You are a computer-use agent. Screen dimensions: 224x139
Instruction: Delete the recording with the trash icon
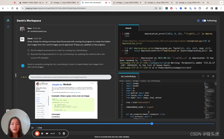pyautogui.click(x=64, y=133)
